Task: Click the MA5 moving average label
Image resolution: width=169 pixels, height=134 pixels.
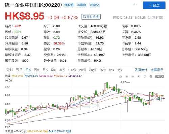Action: point(18,76)
